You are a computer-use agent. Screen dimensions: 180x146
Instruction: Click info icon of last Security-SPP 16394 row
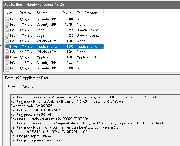[x=7, y=68]
